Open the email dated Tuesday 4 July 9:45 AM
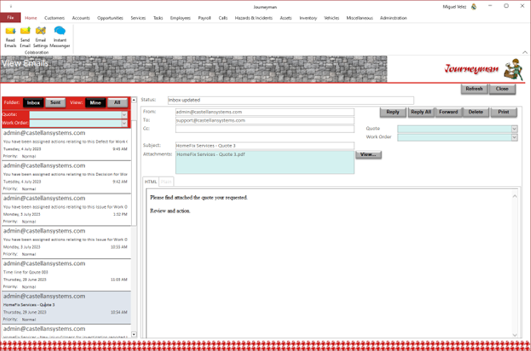 click(x=66, y=145)
